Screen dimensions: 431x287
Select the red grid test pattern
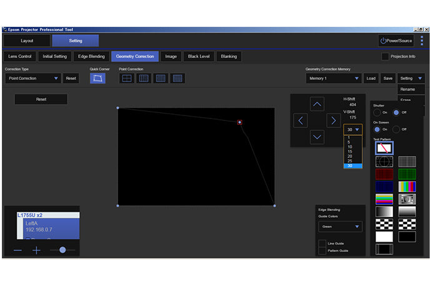point(384,174)
